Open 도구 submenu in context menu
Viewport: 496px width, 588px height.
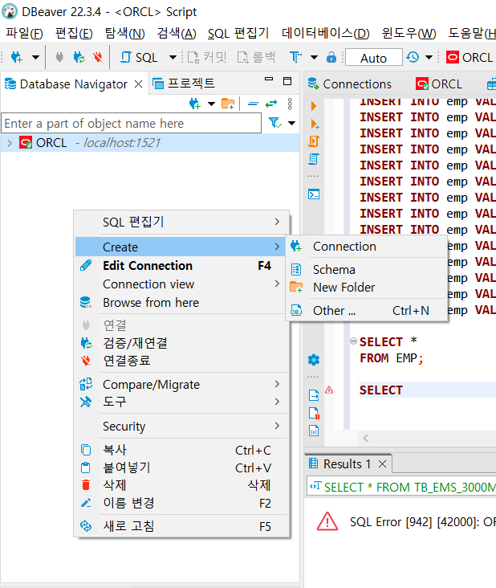(x=182, y=402)
